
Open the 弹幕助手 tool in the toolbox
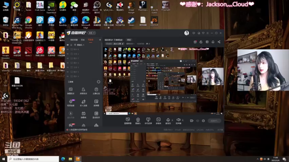click(x=70, y=91)
